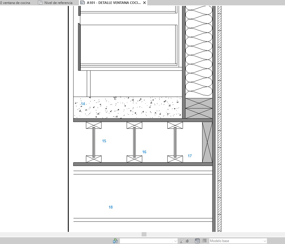The height and width of the screenshot is (244, 285).
Task: Switch to ventana de cocina tab
Action: [x=16, y=3]
